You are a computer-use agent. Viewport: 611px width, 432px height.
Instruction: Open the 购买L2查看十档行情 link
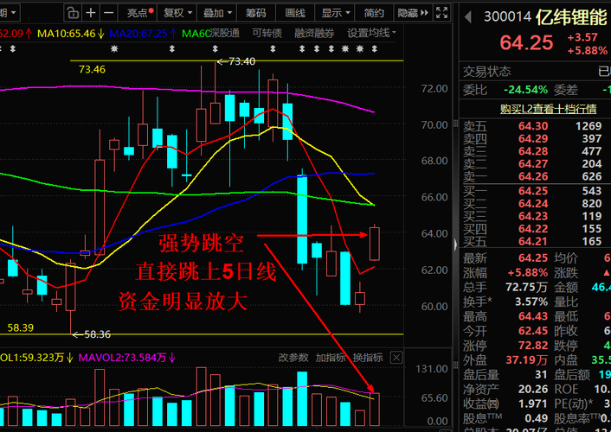tap(548, 109)
